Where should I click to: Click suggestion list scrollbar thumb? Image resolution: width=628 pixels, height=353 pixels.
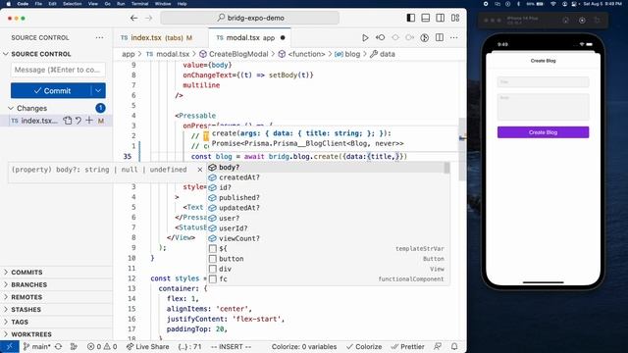pyautogui.click(x=447, y=168)
